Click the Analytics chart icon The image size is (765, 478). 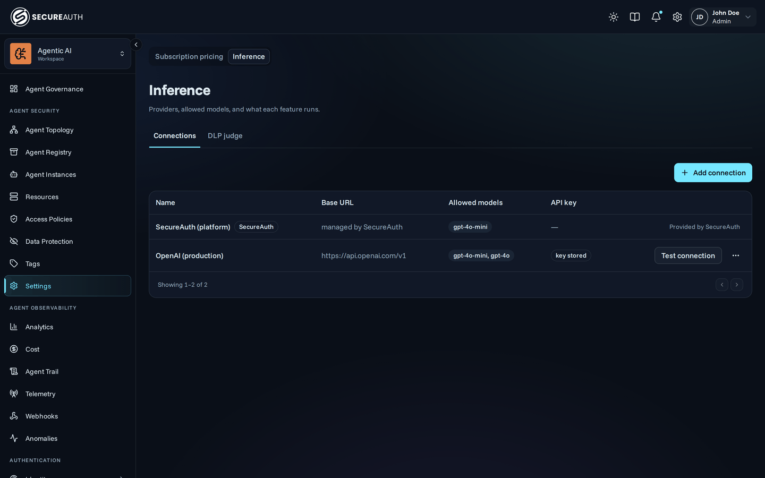[14, 327]
